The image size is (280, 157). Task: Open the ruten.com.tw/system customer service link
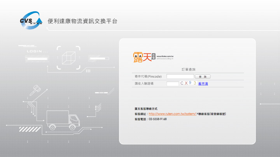(172, 114)
